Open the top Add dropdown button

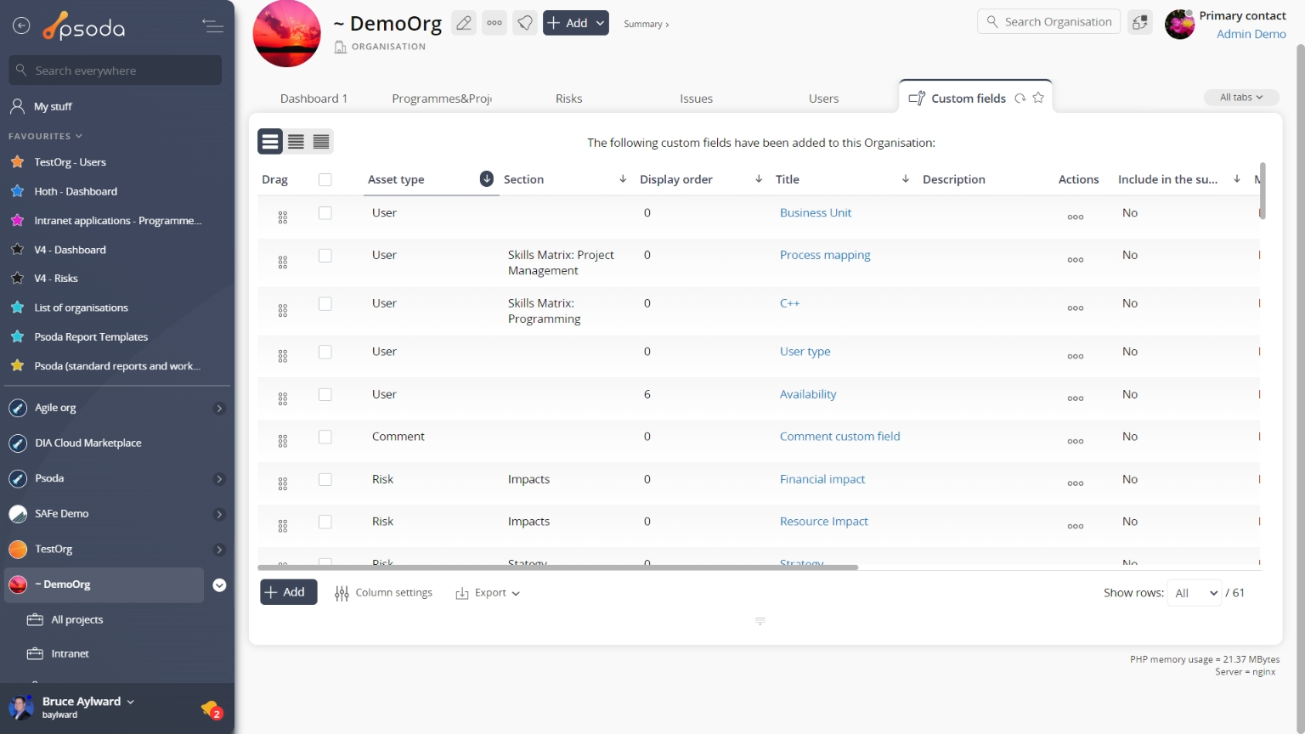tap(576, 23)
